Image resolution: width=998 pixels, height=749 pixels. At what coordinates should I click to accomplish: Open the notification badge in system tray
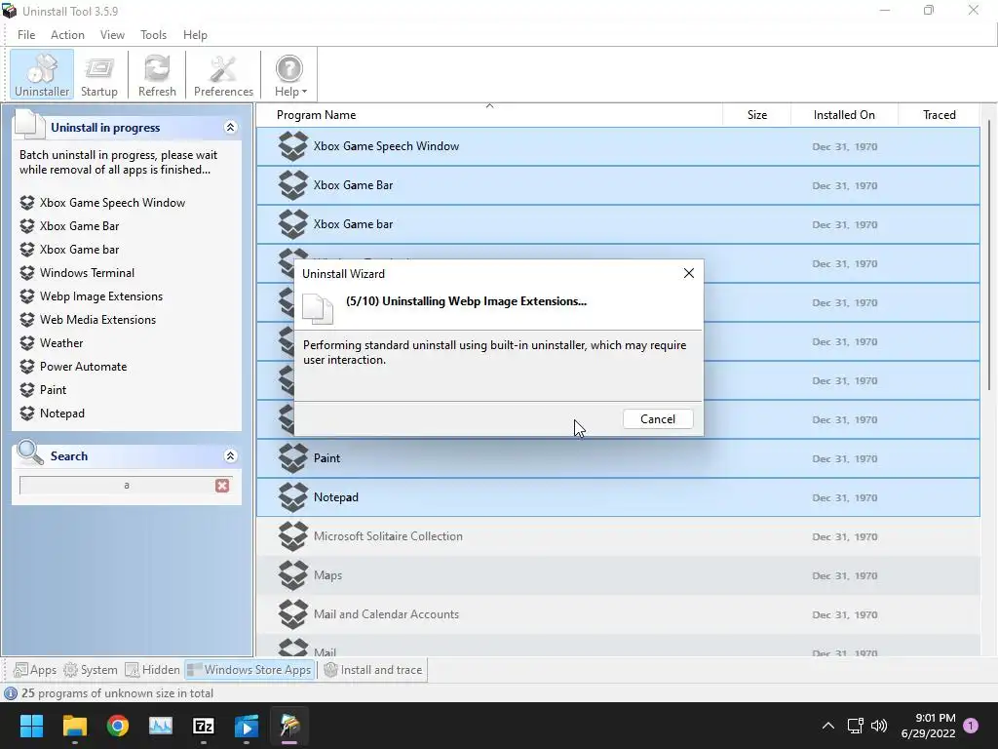click(971, 726)
